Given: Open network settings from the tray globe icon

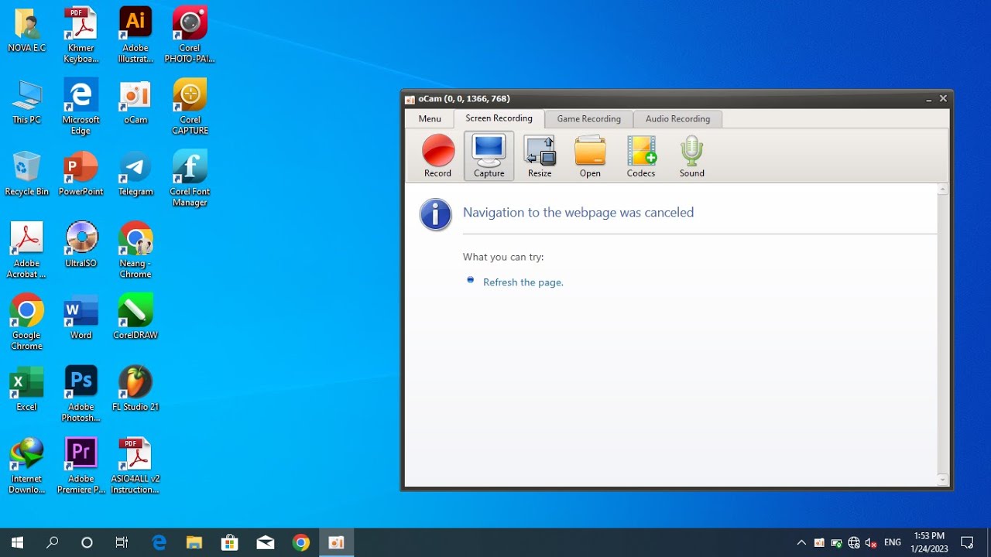Looking at the screenshot, I should (854, 543).
